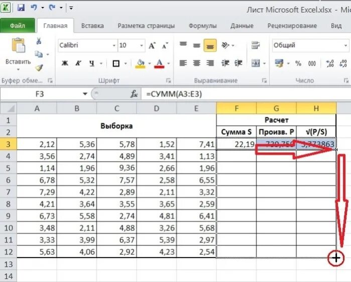Toggle the highlighted bottom align button
The height and width of the screenshot is (282, 351).
[x=210, y=46]
